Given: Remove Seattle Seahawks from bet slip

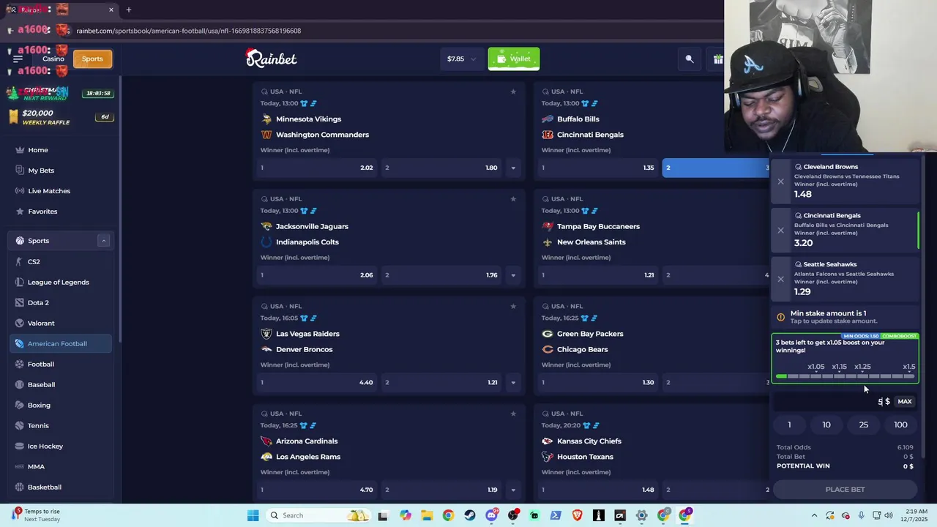Looking at the screenshot, I should 780,279.
